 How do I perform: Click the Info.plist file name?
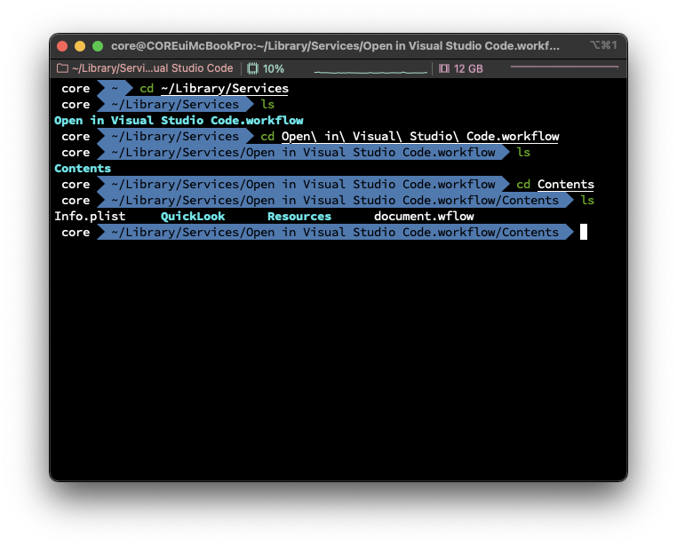tap(90, 216)
